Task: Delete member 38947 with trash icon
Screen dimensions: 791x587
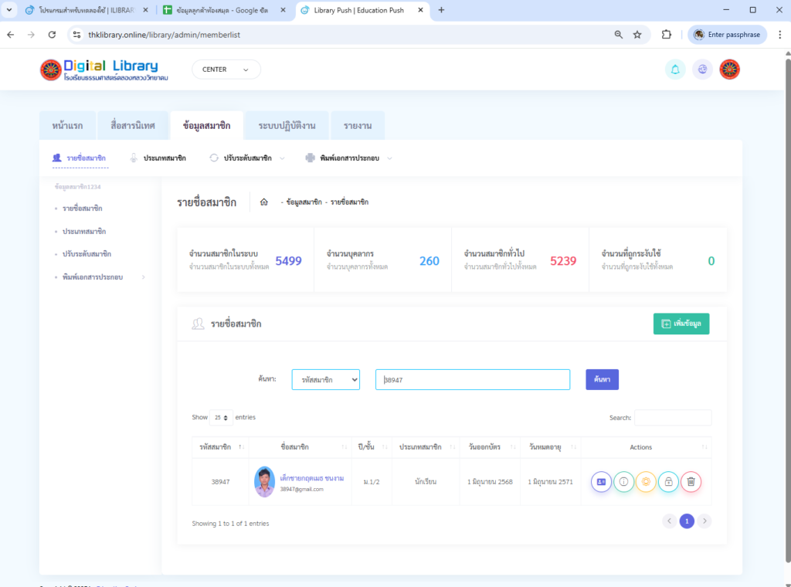Action: point(691,482)
